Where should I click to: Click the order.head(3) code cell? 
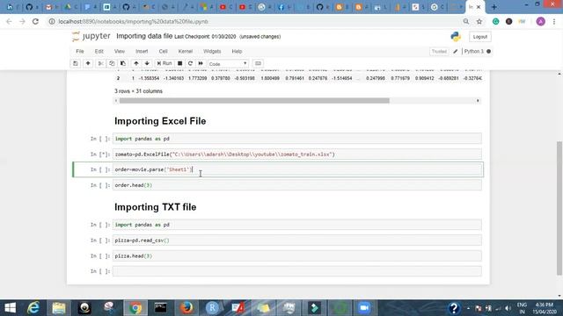[297, 185]
